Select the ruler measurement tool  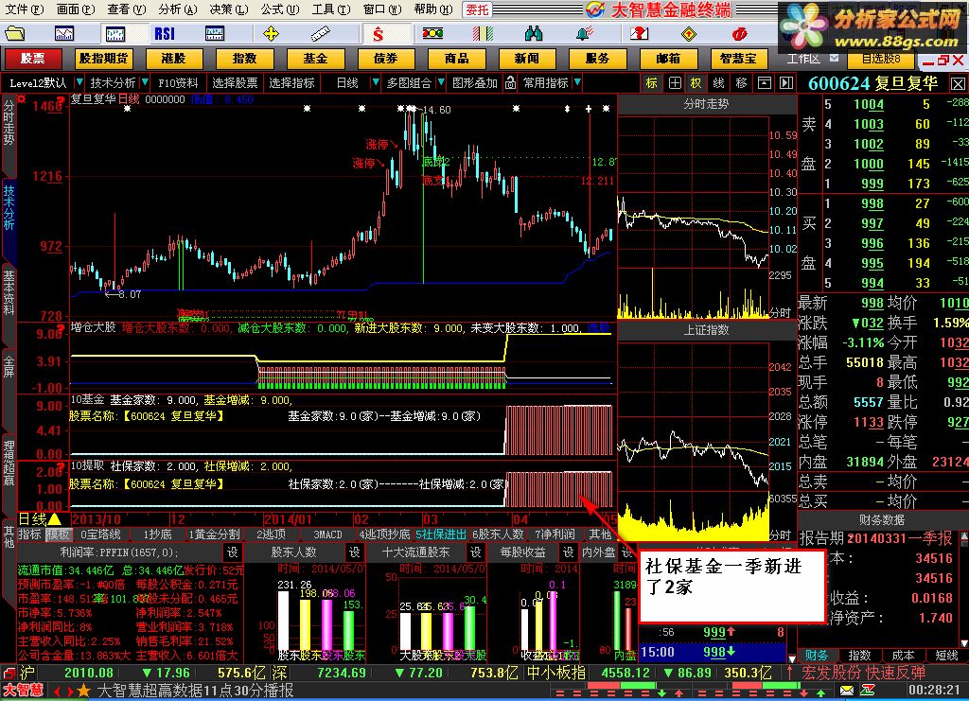[320, 33]
